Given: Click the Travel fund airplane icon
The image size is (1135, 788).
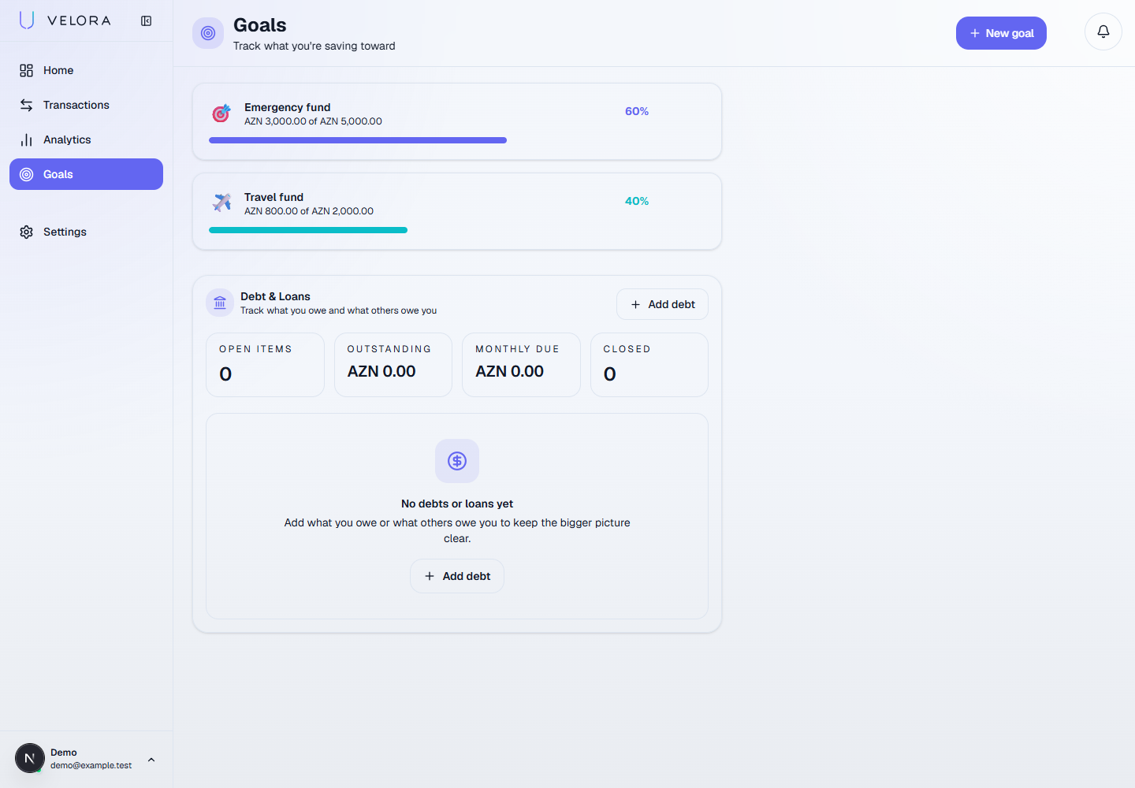Looking at the screenshot, I should click(x=221, y=203).
